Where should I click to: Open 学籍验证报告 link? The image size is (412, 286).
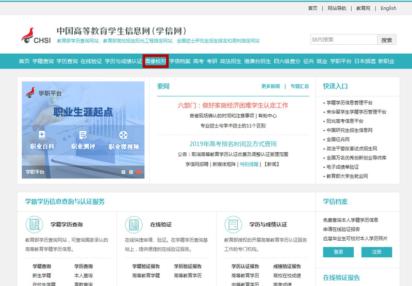point(146,266)
